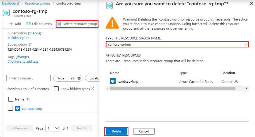Go to the Dashboard breadcrumb
Image resolution: width=255 pixels, height=137 pixels.
tap(11, 3)
